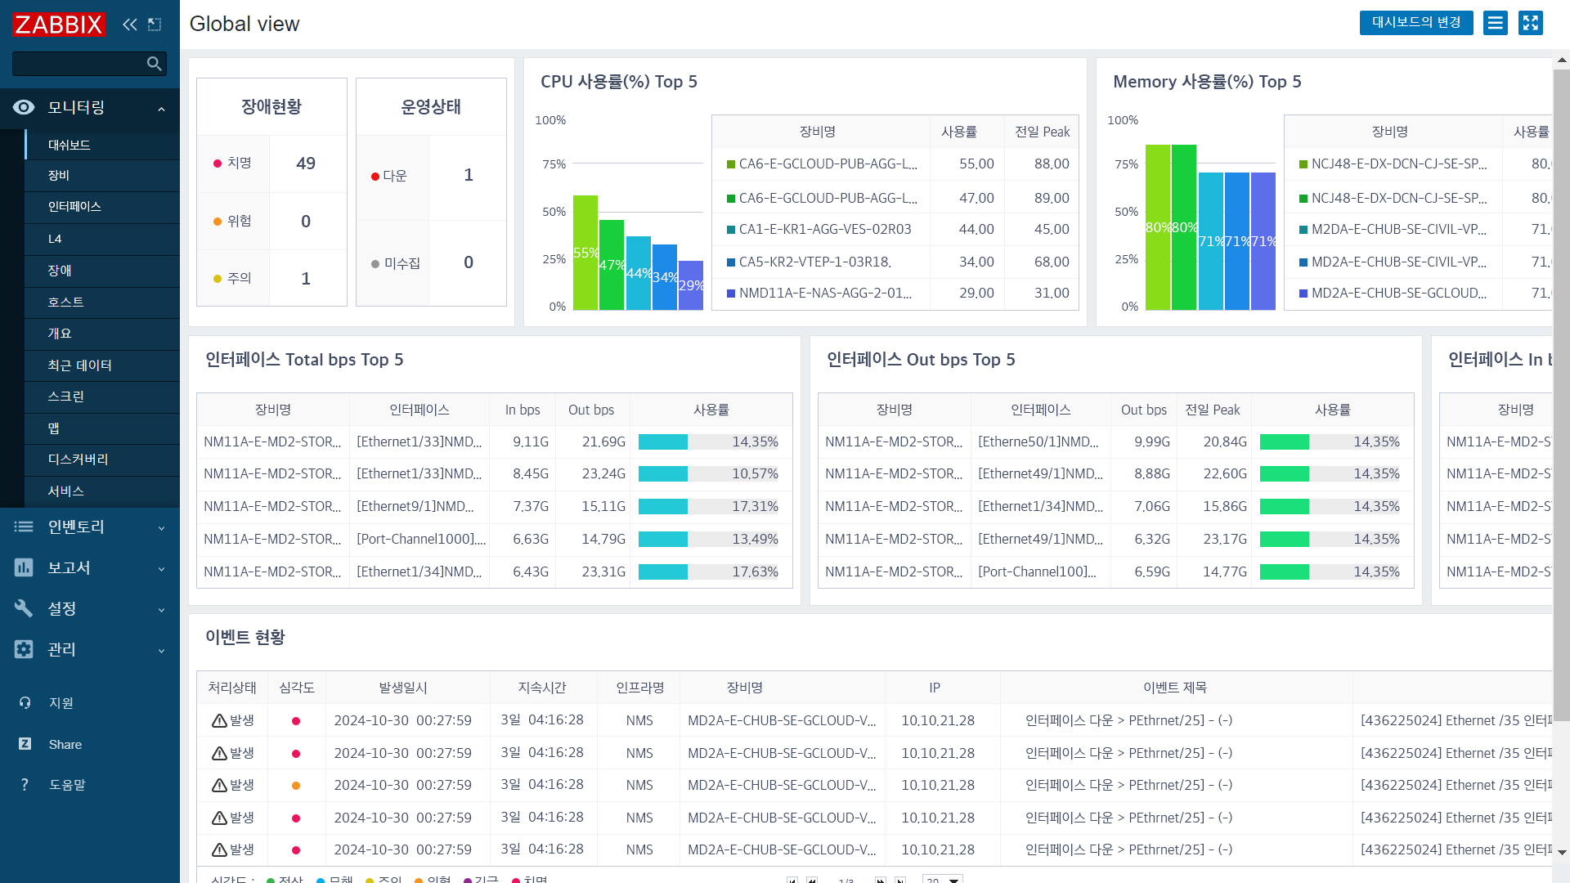Click the 전일 Peak value 88.00

(x=1052, y=164)
